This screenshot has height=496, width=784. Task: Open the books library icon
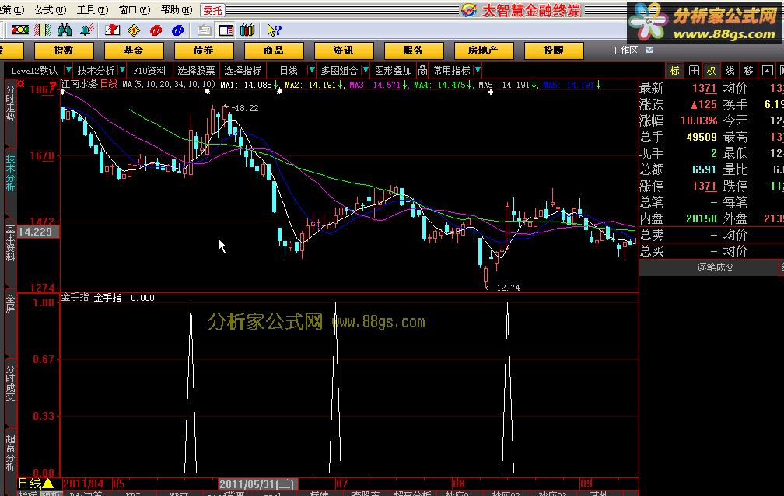click(247, 30)
